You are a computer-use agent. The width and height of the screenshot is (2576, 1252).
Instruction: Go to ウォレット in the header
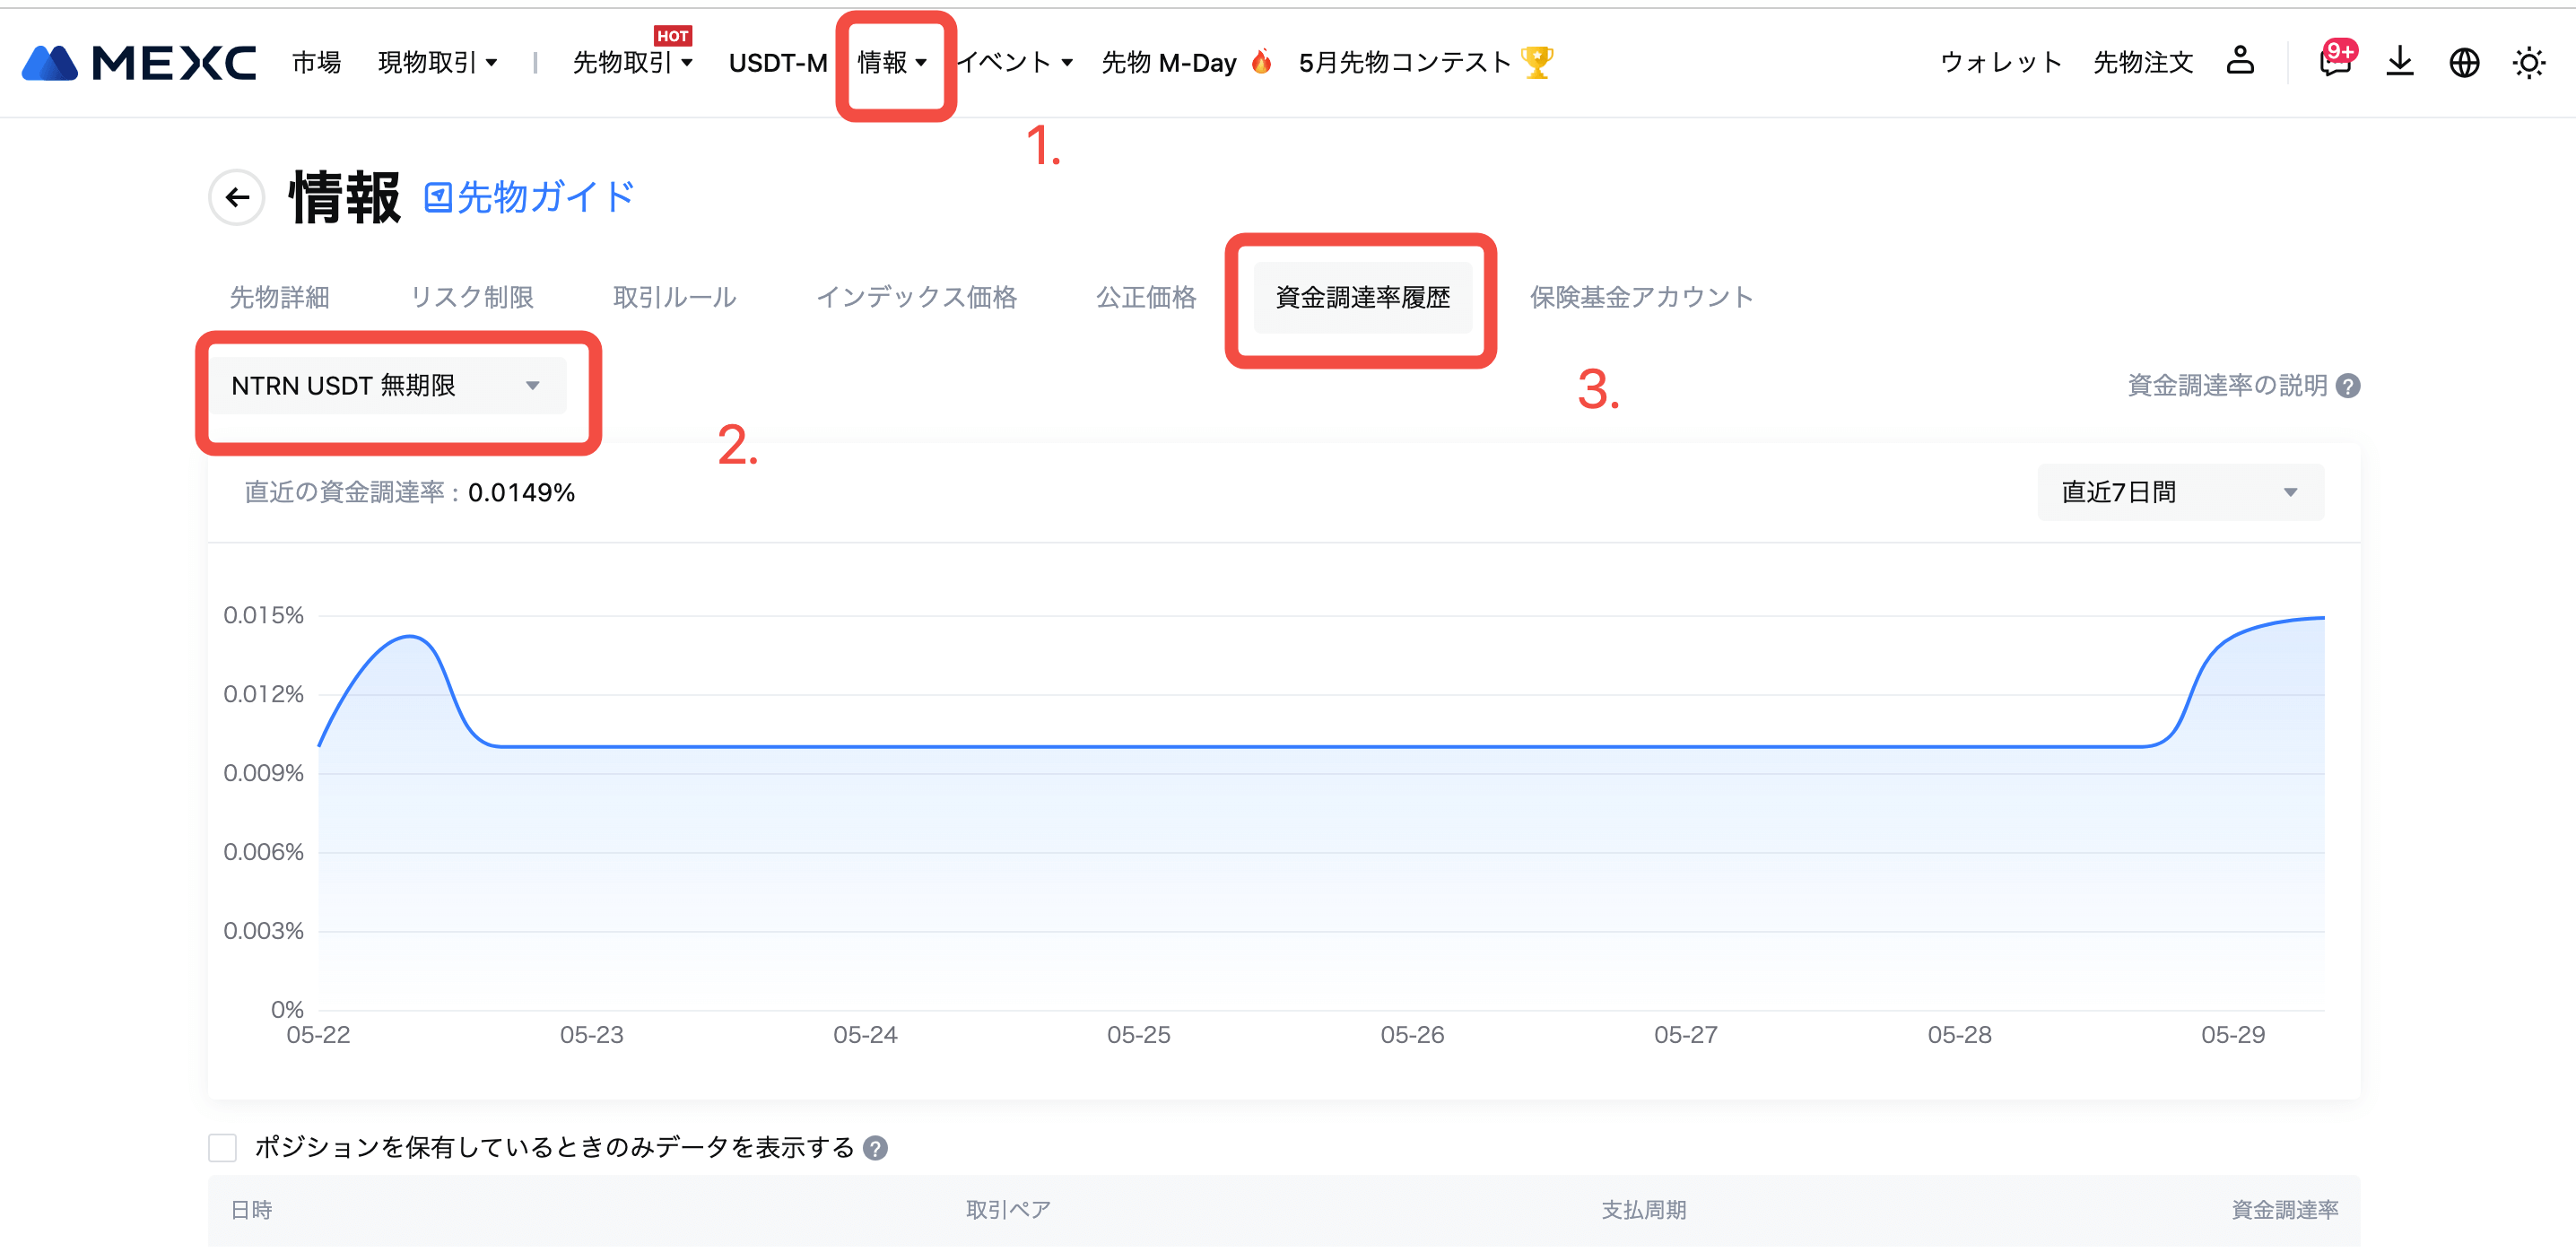point(2001,63)
